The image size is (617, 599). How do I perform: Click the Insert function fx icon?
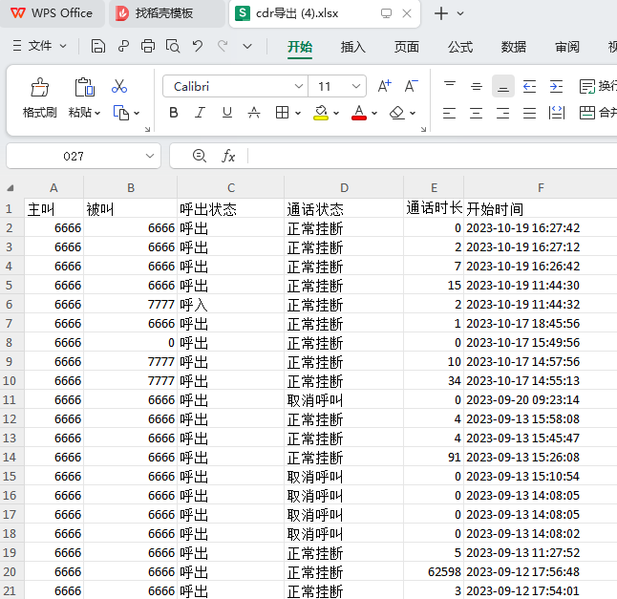(x=228, y=156)
